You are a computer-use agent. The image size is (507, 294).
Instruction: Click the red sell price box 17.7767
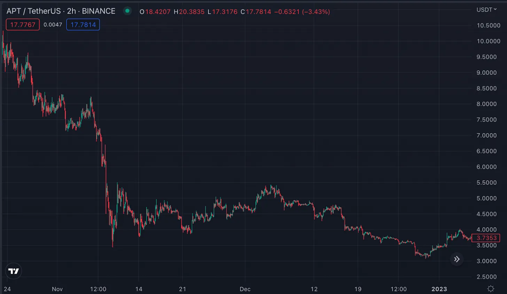(22, 24)
